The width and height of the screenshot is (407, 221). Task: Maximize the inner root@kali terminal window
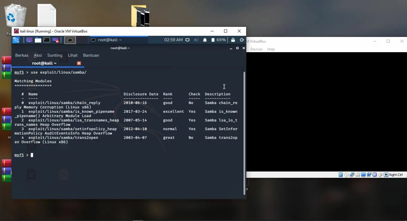click(237, 48)
